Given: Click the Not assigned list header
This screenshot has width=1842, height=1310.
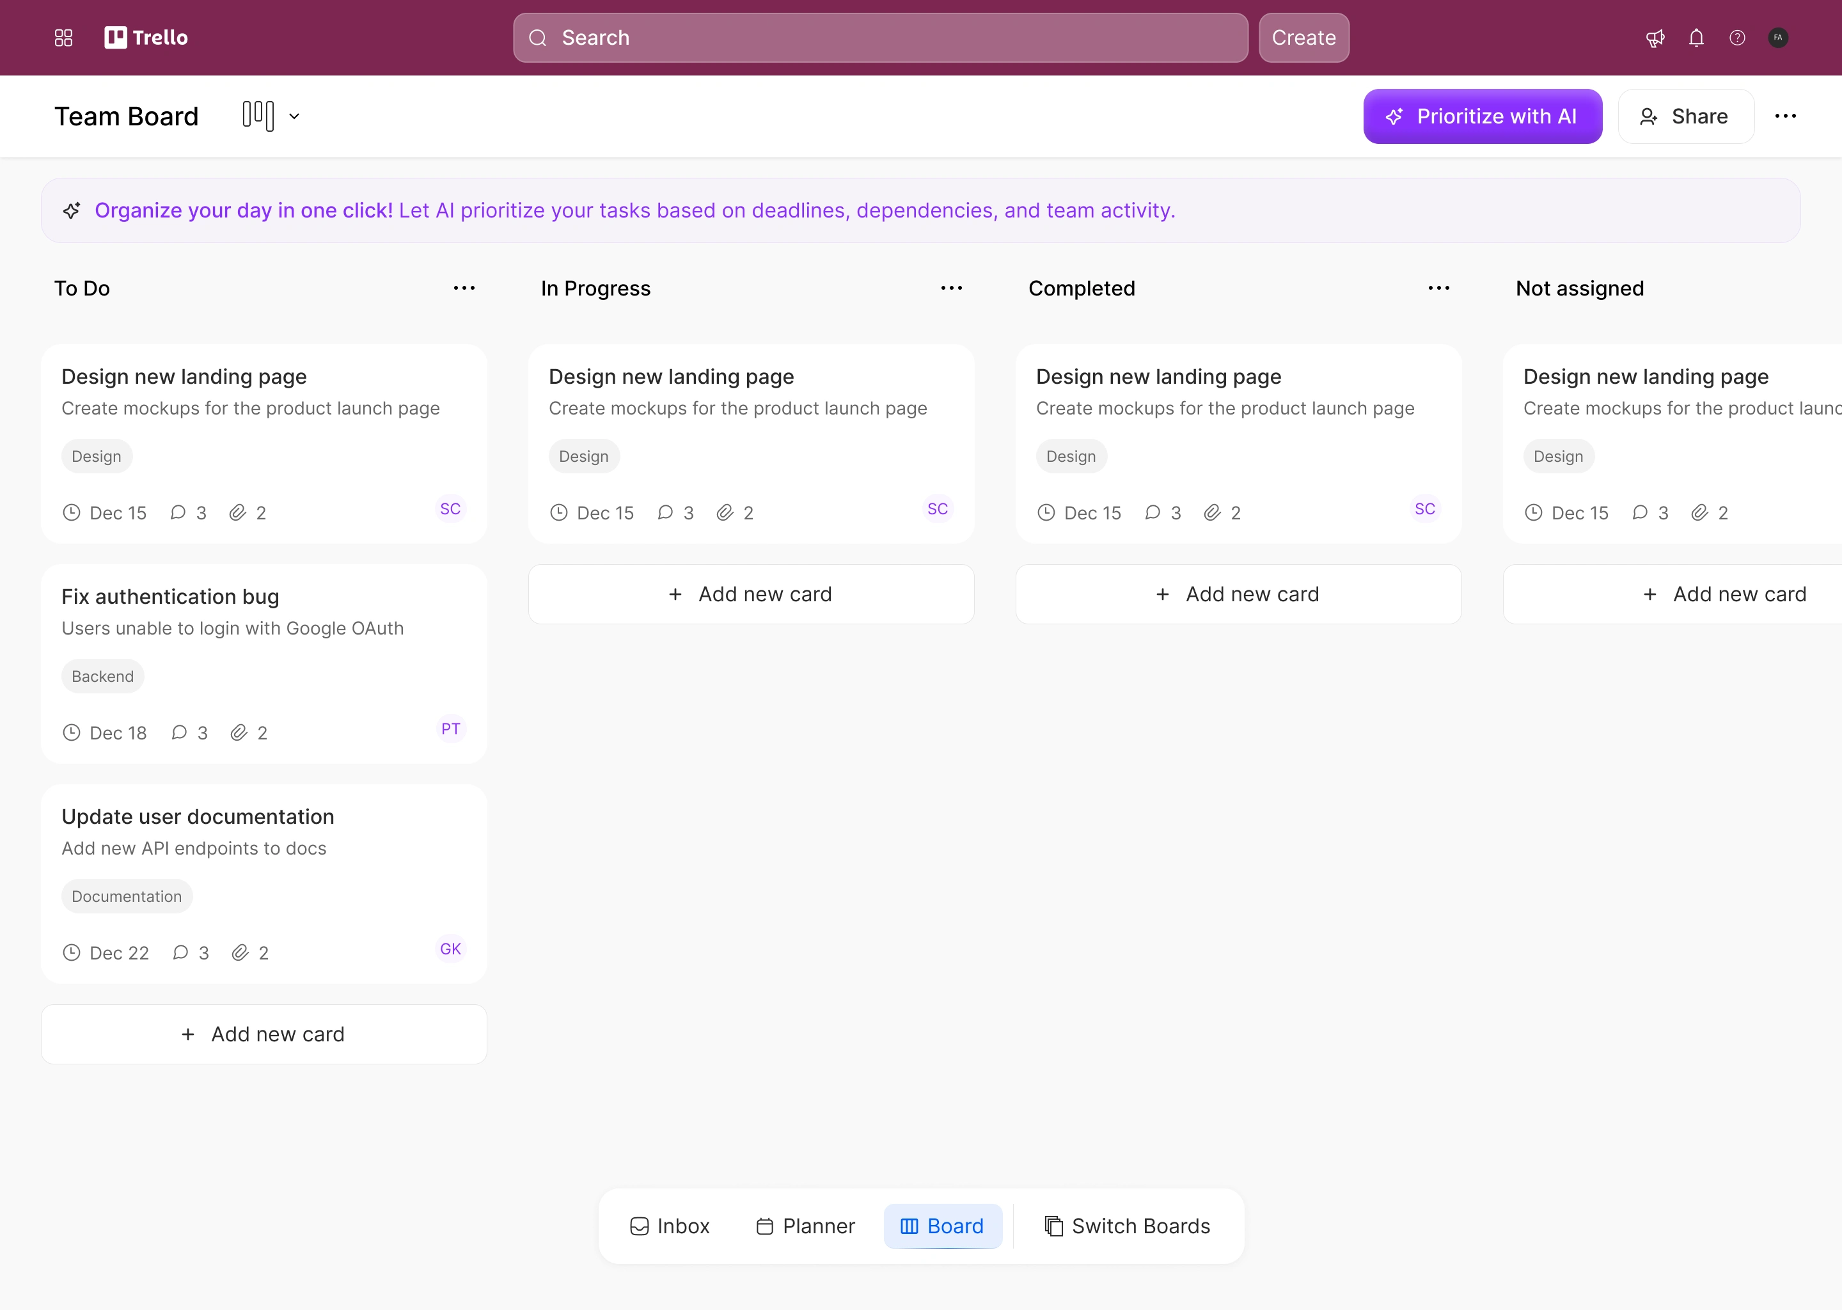Looking at the screenshot, I should pos(1579,288).
